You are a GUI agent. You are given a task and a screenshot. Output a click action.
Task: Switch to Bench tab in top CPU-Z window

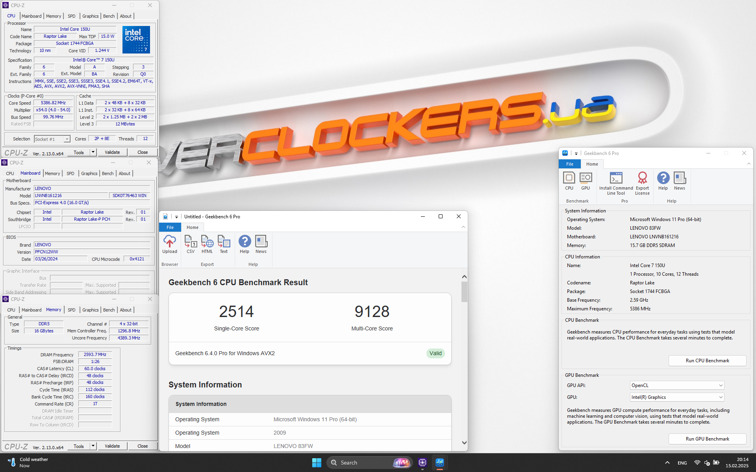pos(109,16)
